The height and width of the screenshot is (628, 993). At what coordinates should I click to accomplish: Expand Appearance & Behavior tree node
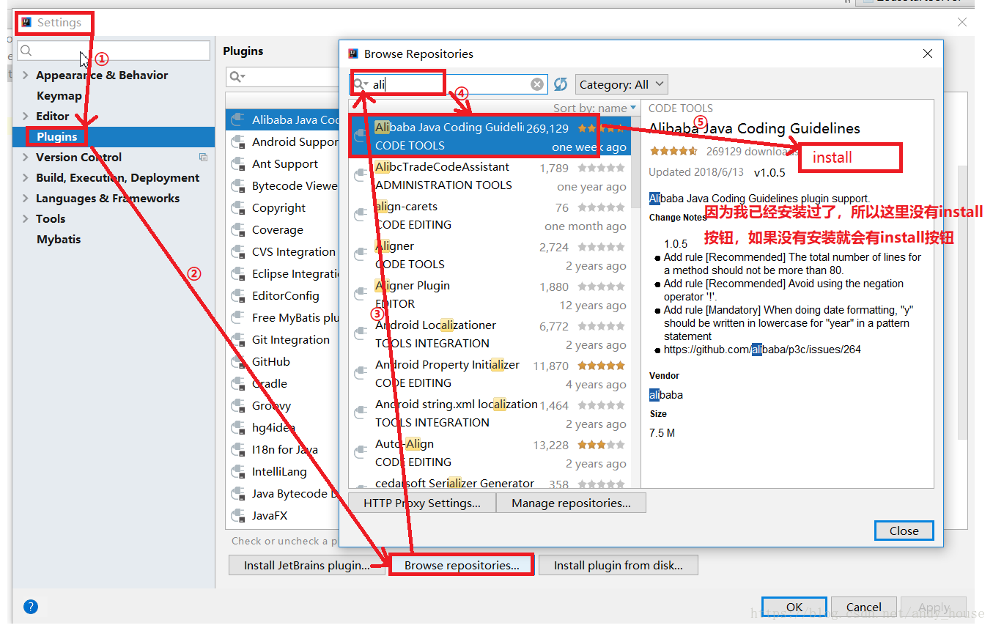click(x=26, y=75)
